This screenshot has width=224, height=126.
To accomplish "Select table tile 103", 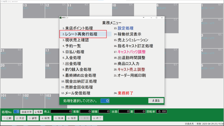I will click(52, 101).
